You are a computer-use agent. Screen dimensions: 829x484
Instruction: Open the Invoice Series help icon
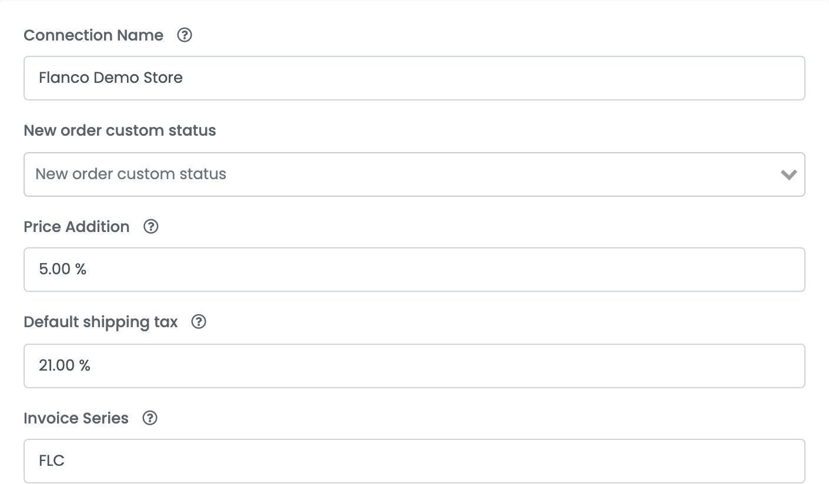point(150,418)
